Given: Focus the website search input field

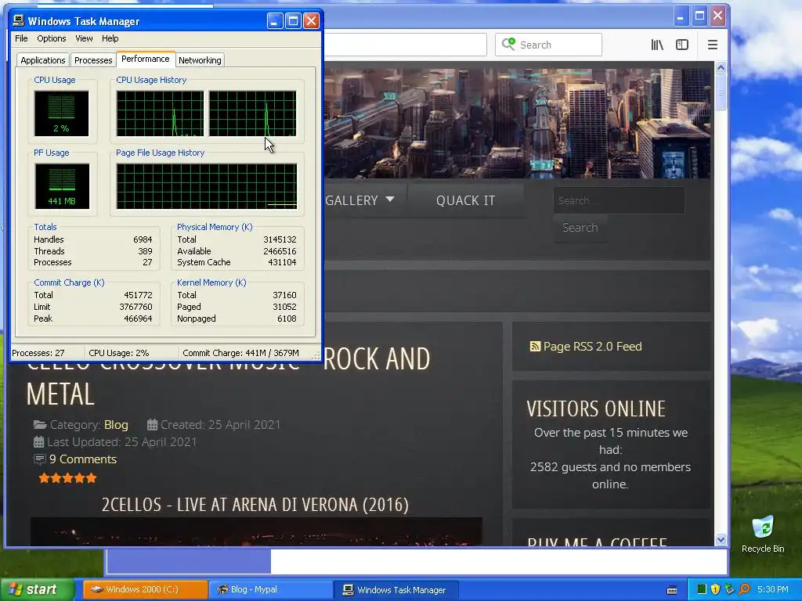Looking at the screenshot, I should (x=619, y=200).
